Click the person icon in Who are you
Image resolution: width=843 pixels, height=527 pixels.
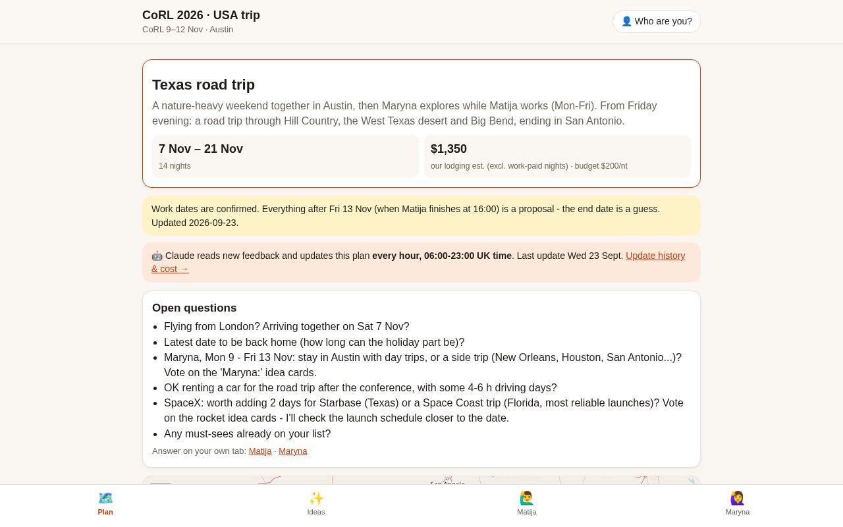pyautogui.click(x=626, y=21)
